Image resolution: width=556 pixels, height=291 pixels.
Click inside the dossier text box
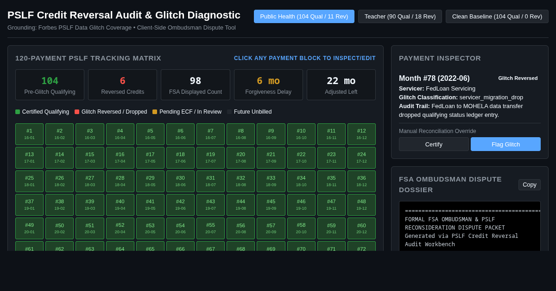click(x=470, y=226)
